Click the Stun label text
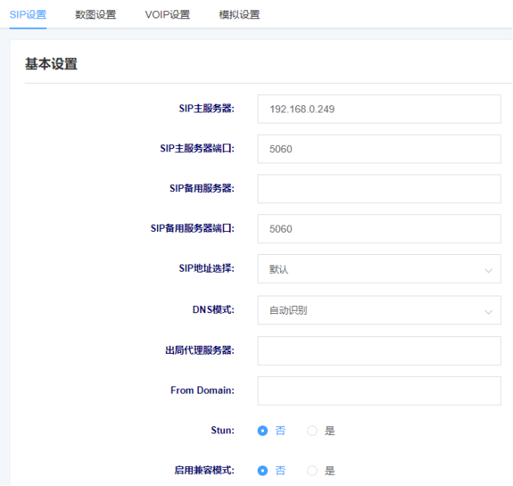This screenshot has width=513, height=486. click(x=223, y=430)
